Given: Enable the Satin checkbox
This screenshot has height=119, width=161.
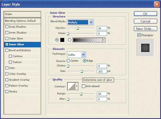Looking at the screenshot, I should pyautogui.click(x=7, y=68).
